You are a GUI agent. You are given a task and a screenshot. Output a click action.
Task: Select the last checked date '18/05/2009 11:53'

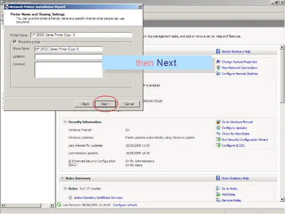click(138, 145)
